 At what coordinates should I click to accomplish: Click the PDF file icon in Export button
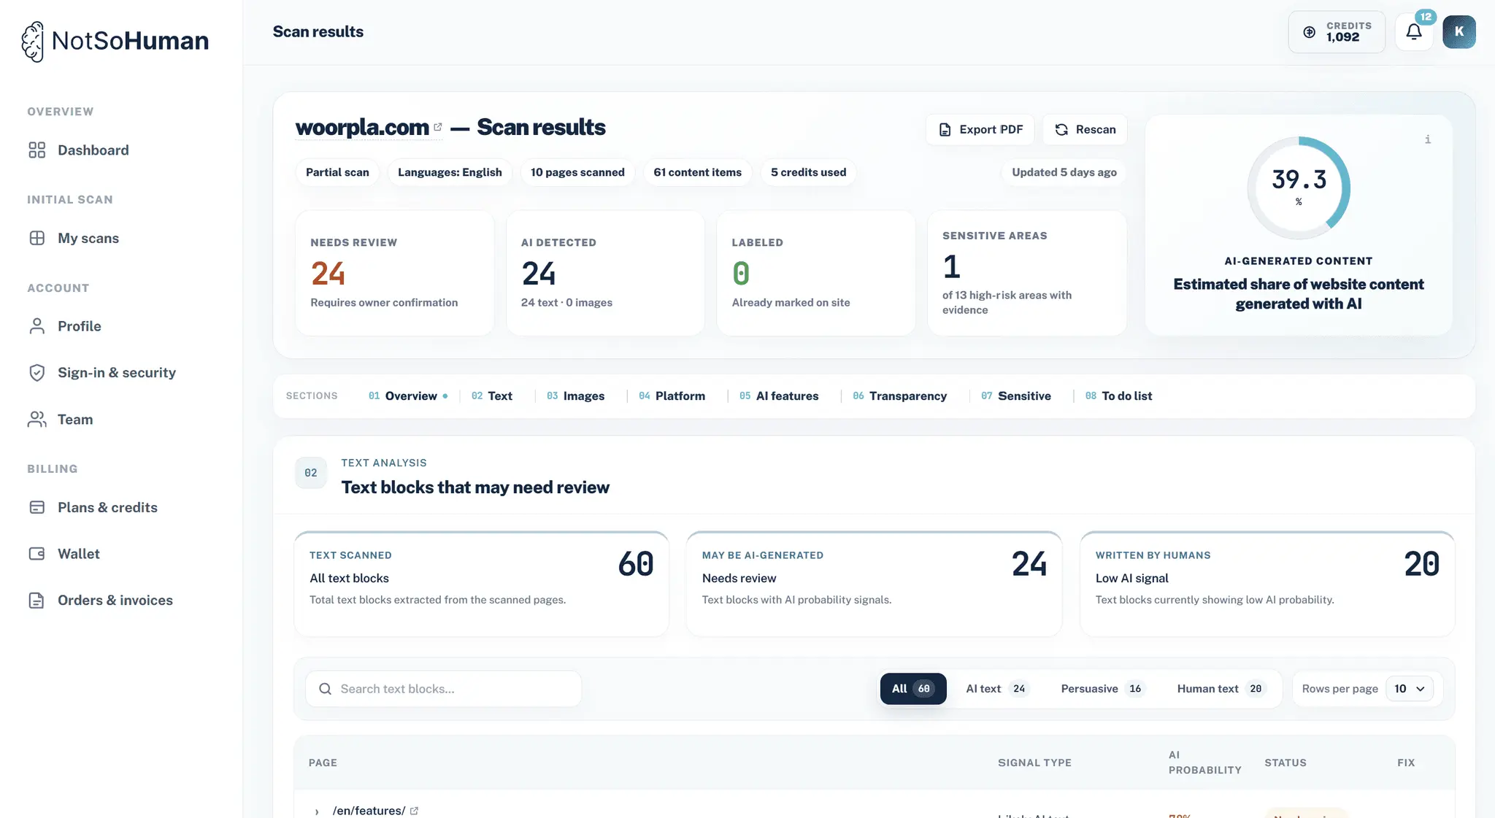pos(945,130)
